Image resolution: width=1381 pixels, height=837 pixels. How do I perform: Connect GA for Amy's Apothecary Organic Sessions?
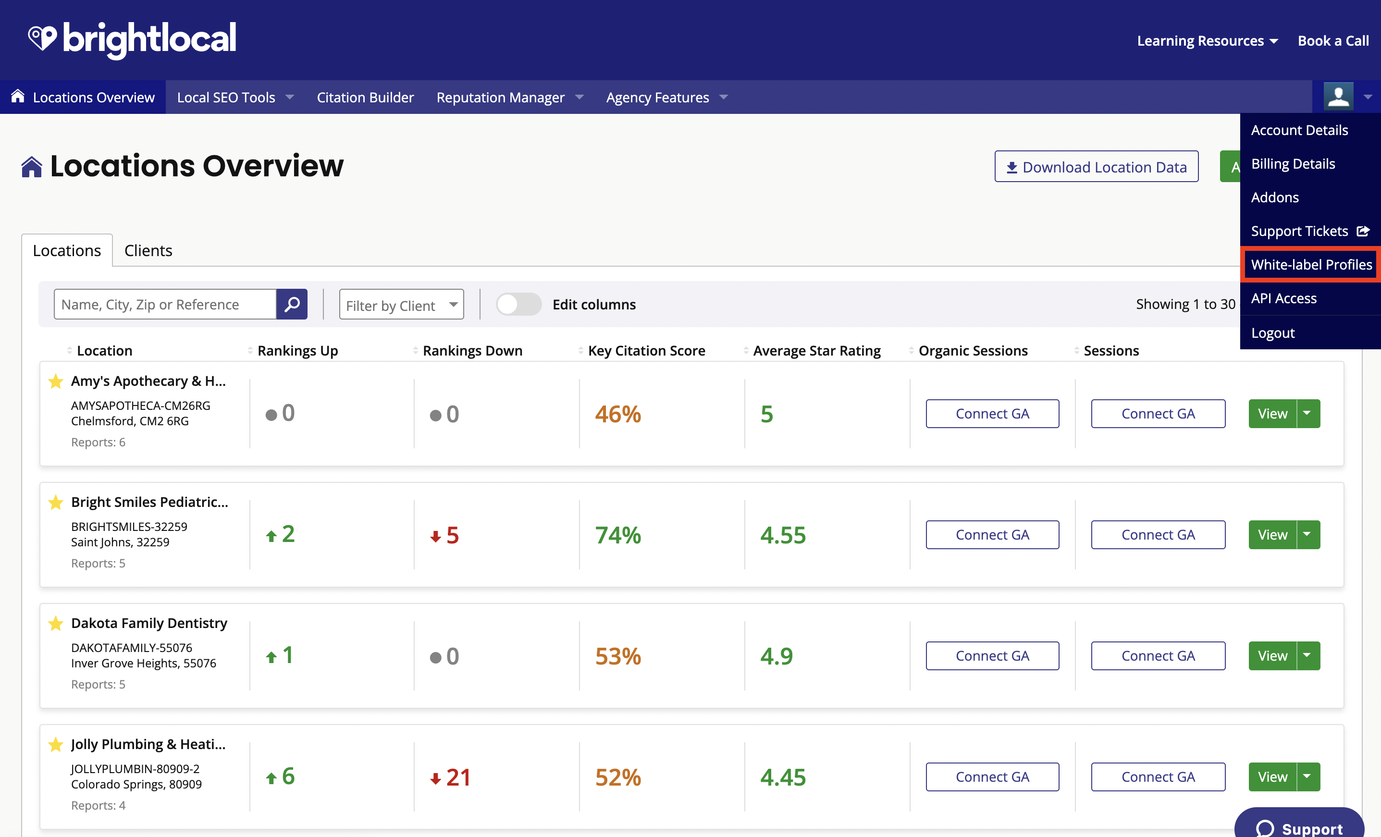[992, 414]
